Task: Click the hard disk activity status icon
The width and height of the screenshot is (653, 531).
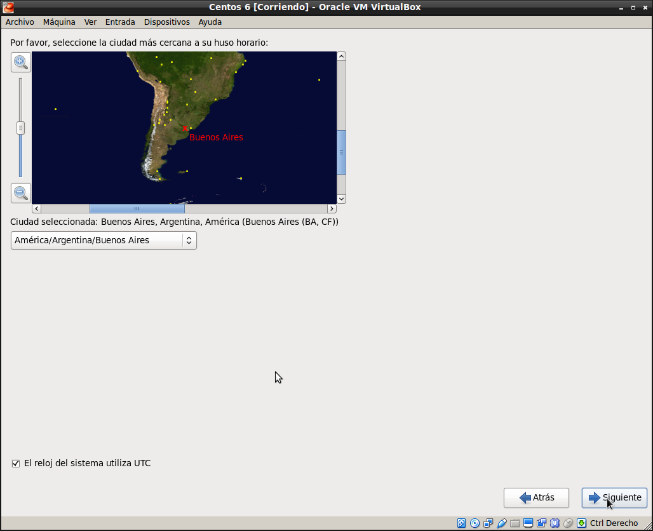Action: click(x=462, y=523)
